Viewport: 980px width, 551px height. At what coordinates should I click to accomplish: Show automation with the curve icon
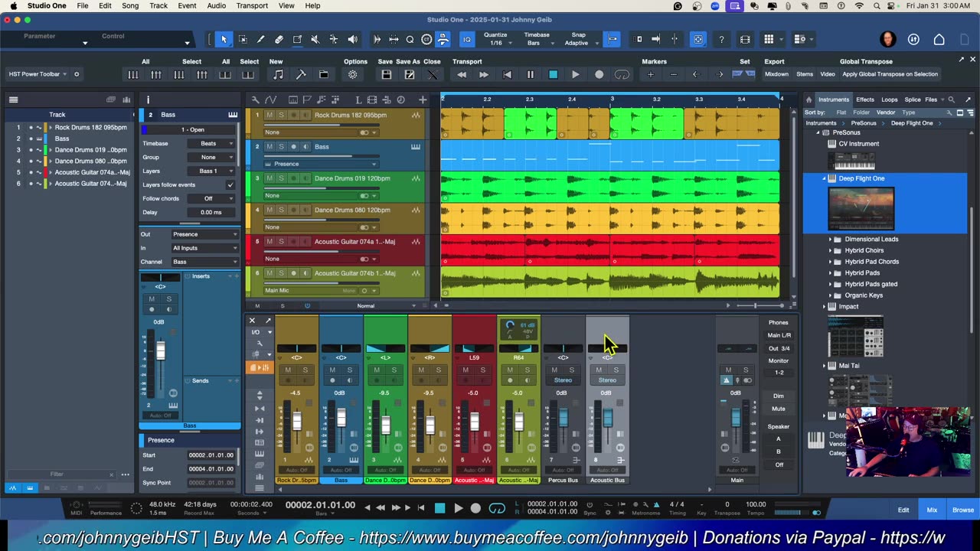270,99
